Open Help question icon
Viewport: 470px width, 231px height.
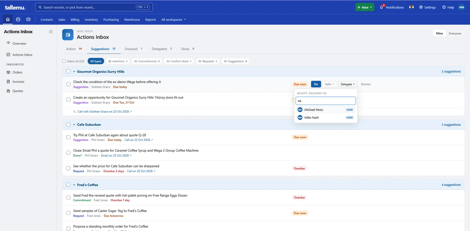[x=448, y=7]
